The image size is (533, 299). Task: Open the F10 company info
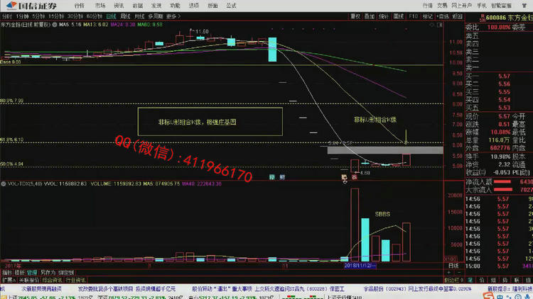[x=414, y=16]
